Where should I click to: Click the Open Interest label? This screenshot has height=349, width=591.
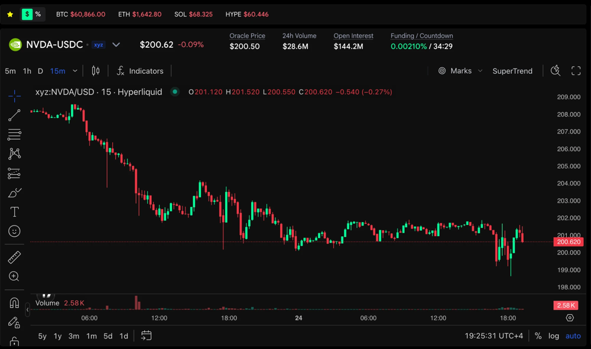click(353, 36)
